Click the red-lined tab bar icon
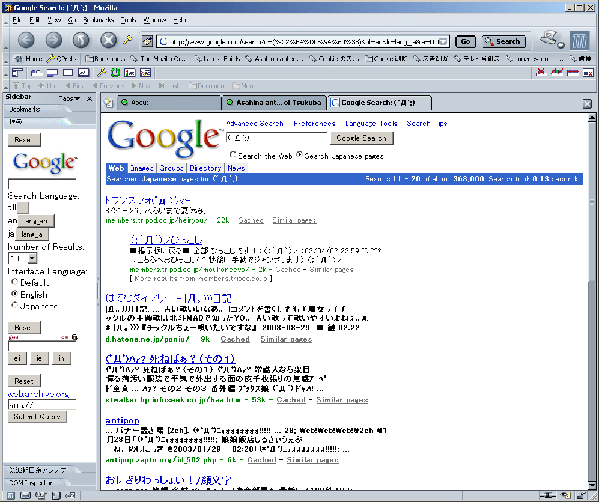Image resolution: width=599 pixels, height=502 pixels. click(x=573, y=72)
